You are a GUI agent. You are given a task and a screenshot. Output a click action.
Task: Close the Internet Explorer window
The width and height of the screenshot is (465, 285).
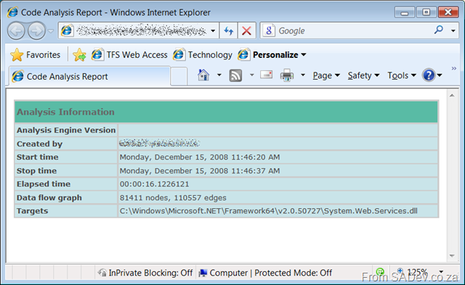coord(448,12)
